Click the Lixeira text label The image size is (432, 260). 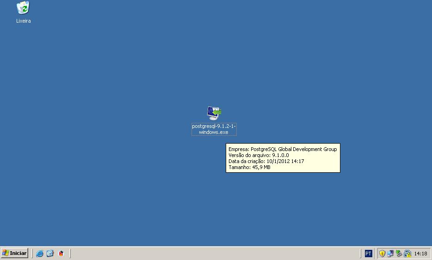tap(23, 21)
